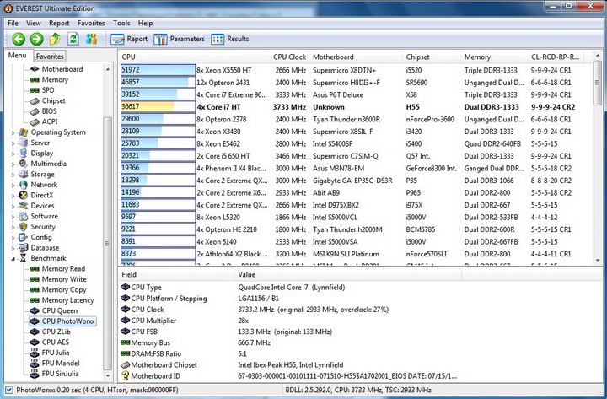Select the Memory Copy benchmark

click(58, 289)
